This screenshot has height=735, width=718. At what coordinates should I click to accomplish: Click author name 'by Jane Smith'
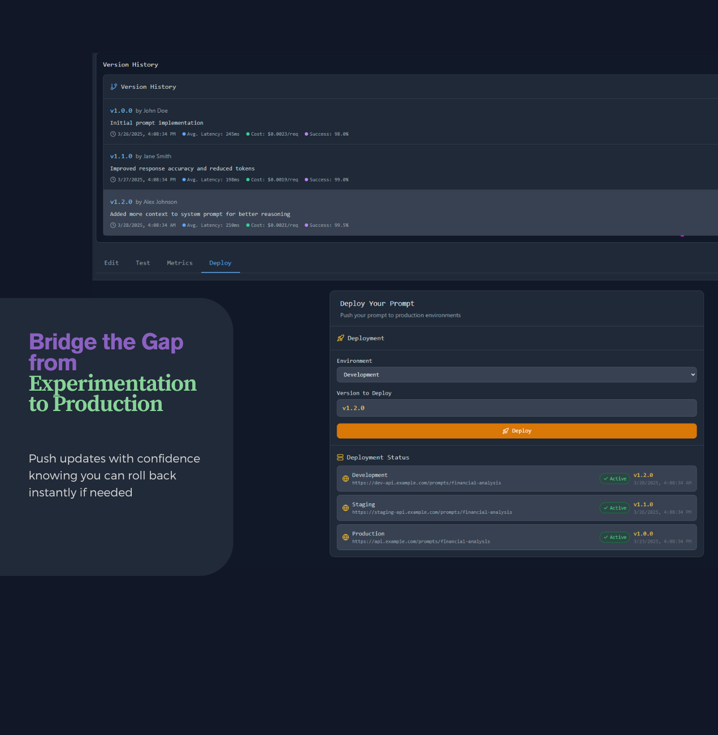153,157
